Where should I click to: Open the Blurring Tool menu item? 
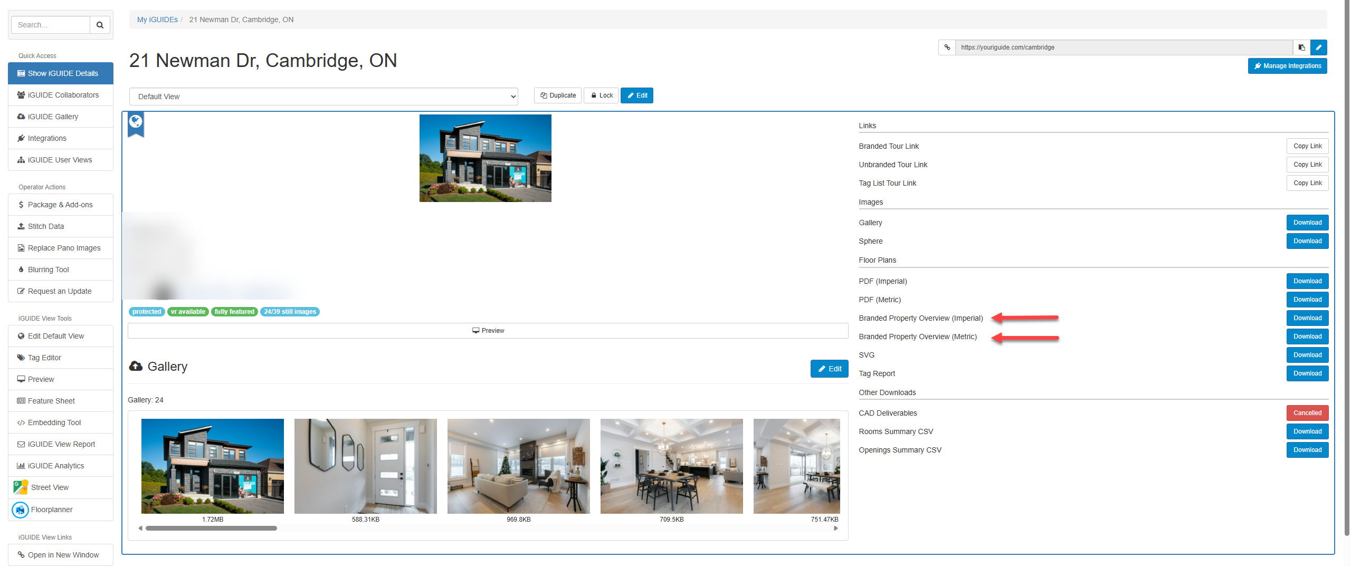pyautogui.click(x=48, y=270)
